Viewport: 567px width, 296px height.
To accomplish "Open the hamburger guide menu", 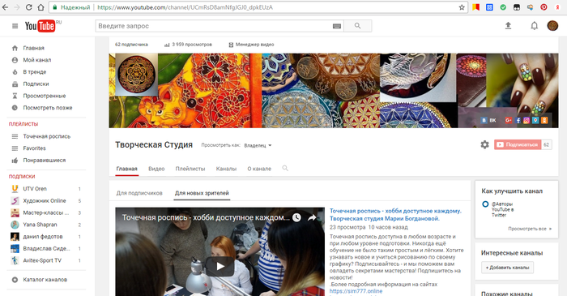I will [x=15, y=26].
